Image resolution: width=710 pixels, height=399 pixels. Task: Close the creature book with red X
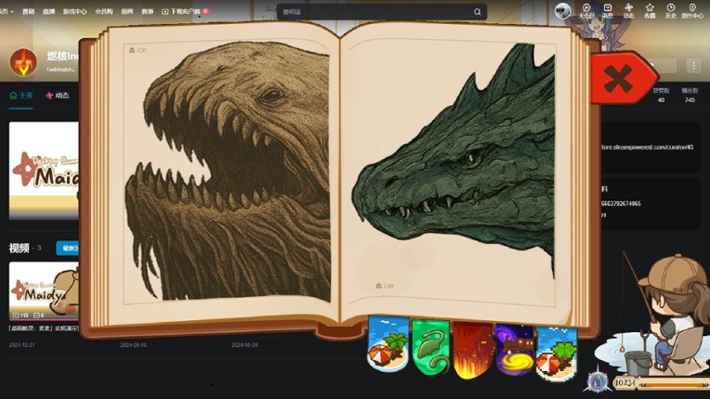(x=618, y=80)
